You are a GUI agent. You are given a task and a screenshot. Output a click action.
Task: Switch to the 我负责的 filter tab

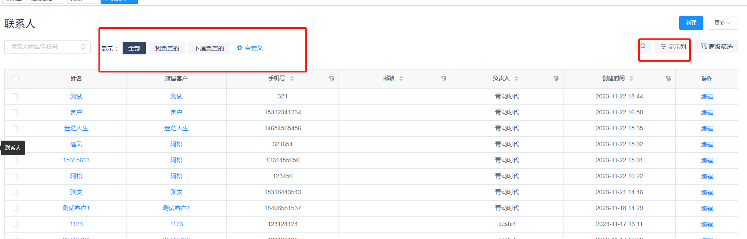point(167,48)
